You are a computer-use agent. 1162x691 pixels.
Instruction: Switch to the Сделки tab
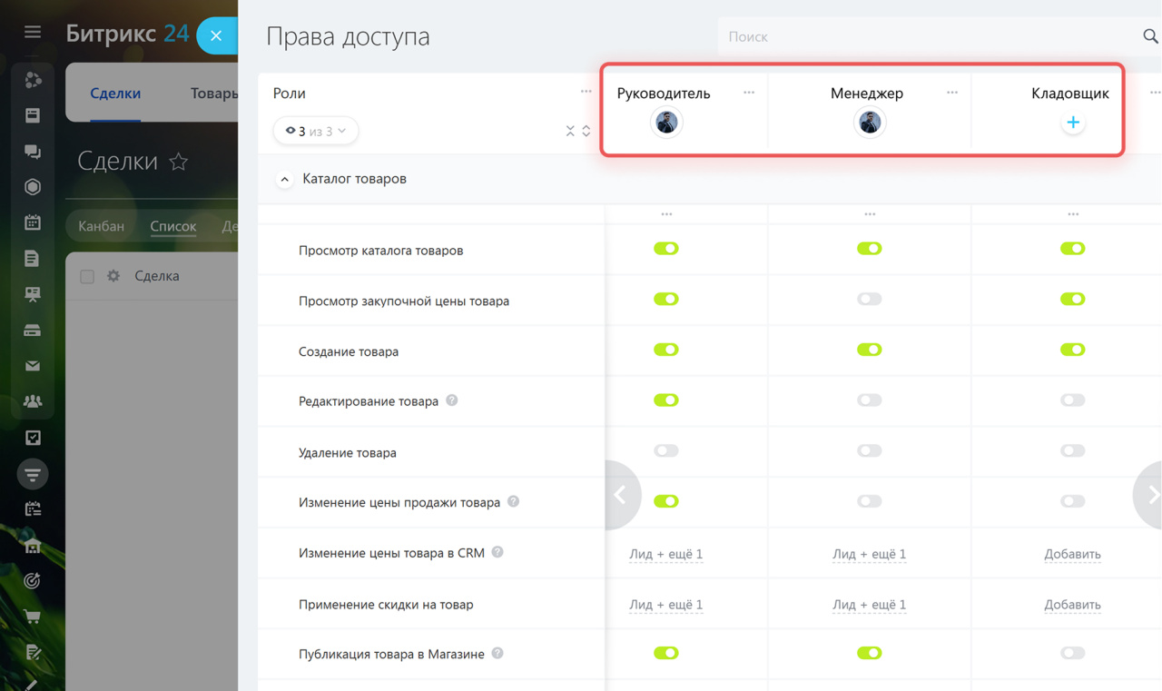coord(115,93)
